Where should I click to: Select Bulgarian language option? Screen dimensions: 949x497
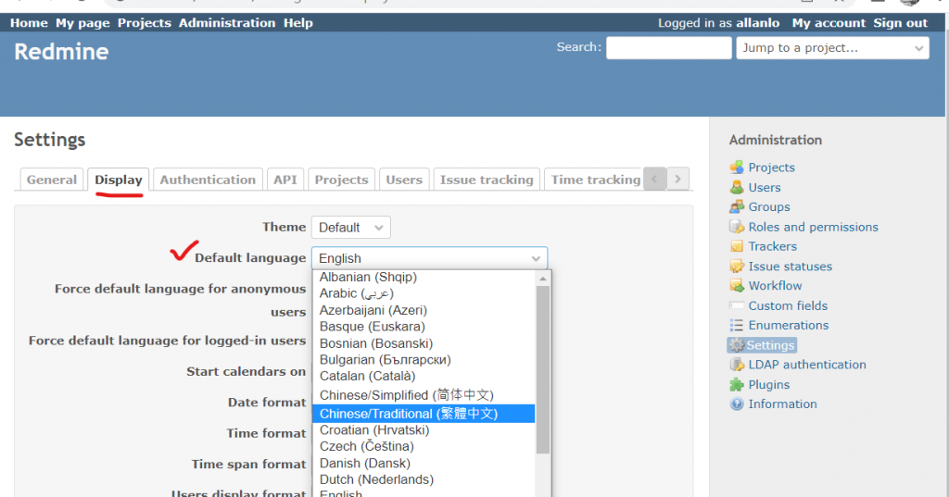(424, 360)
